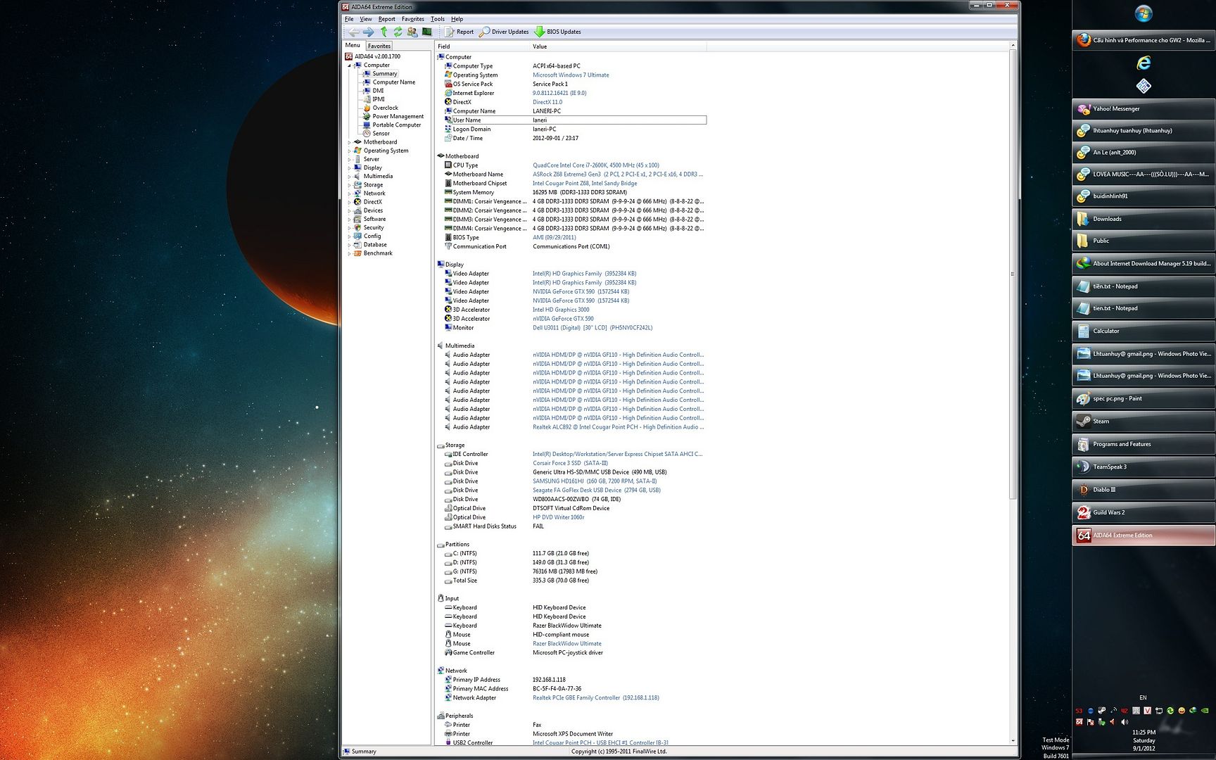Select IPMI in the Computer tree
Image resolution: width=1216 pixels, height=760 pixels.
379,99
